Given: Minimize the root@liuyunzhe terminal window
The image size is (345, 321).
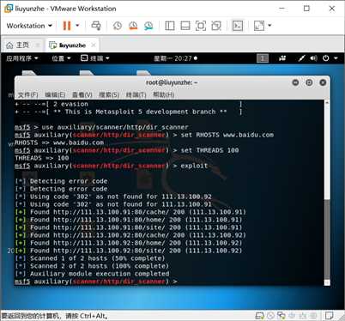Looking at the screenshot, I should 295,82.
